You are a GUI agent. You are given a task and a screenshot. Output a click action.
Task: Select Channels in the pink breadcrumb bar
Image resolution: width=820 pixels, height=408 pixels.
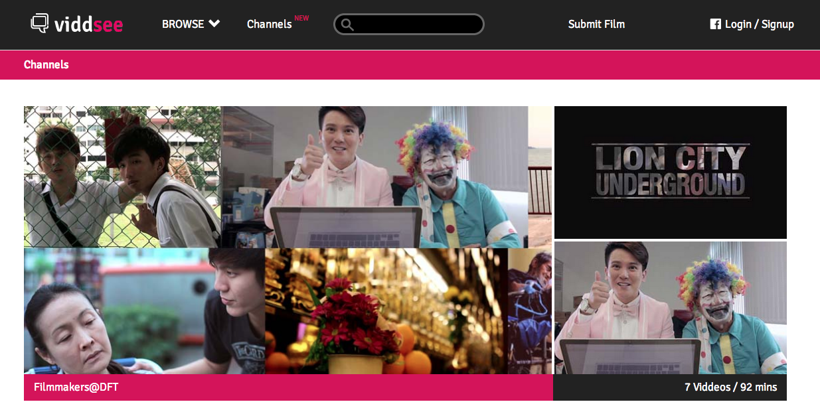tap(46, 64)
